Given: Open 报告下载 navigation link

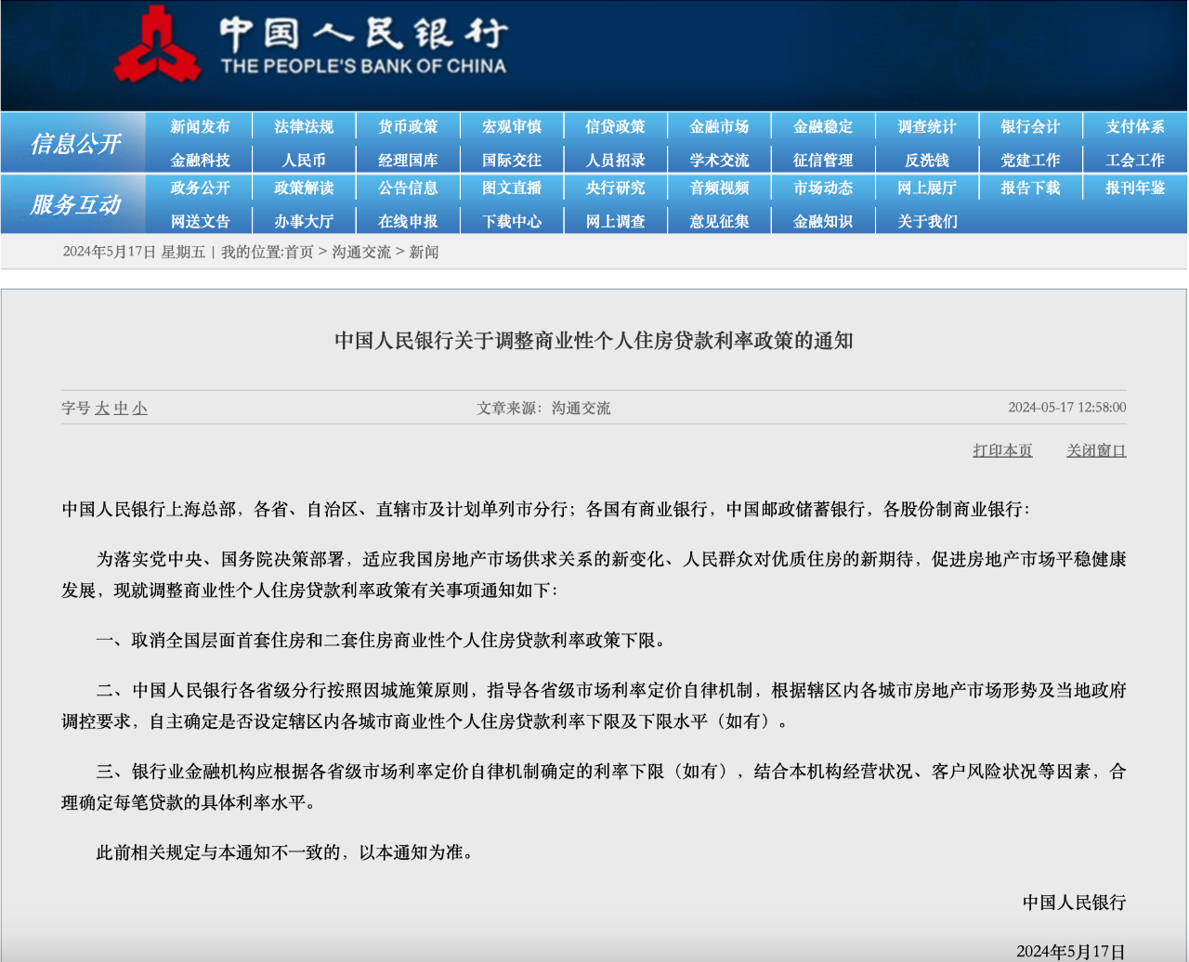Looking at the screenshot, I should (1030, 188).
